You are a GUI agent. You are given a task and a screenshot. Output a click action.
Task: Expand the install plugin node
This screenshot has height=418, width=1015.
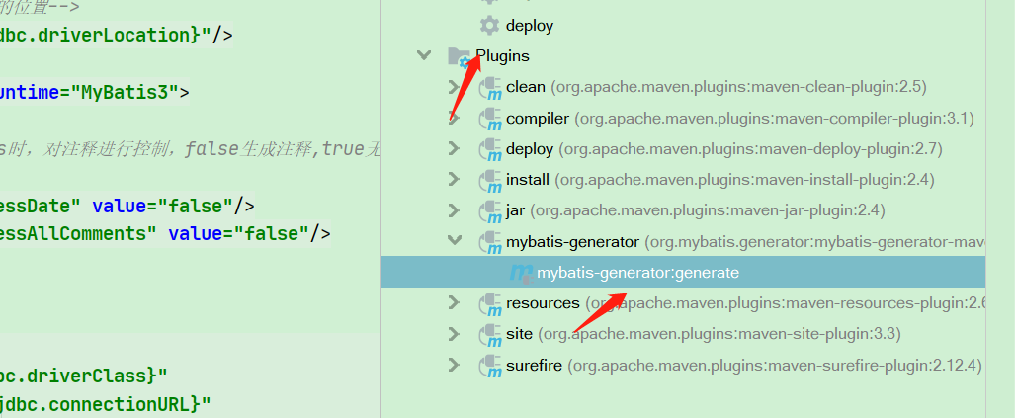point(455,179)
